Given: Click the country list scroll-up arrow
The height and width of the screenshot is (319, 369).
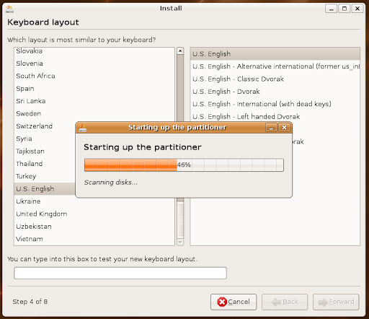Looking at the screenshot, I should coord(180,51).
